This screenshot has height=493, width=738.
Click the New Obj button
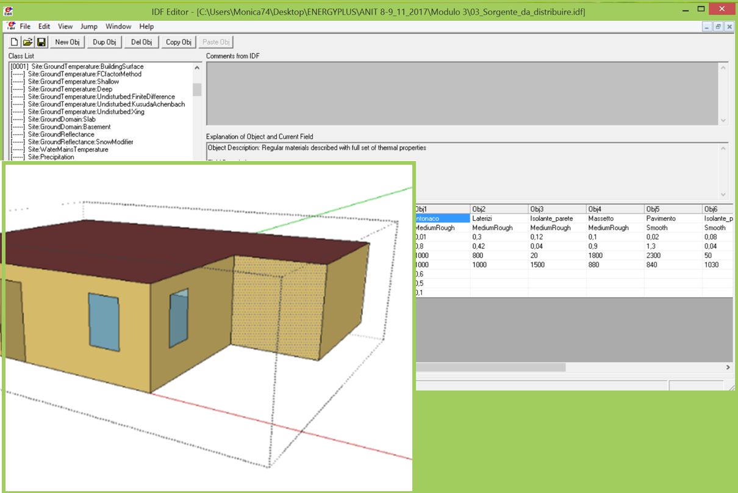(x=66, y=42)
